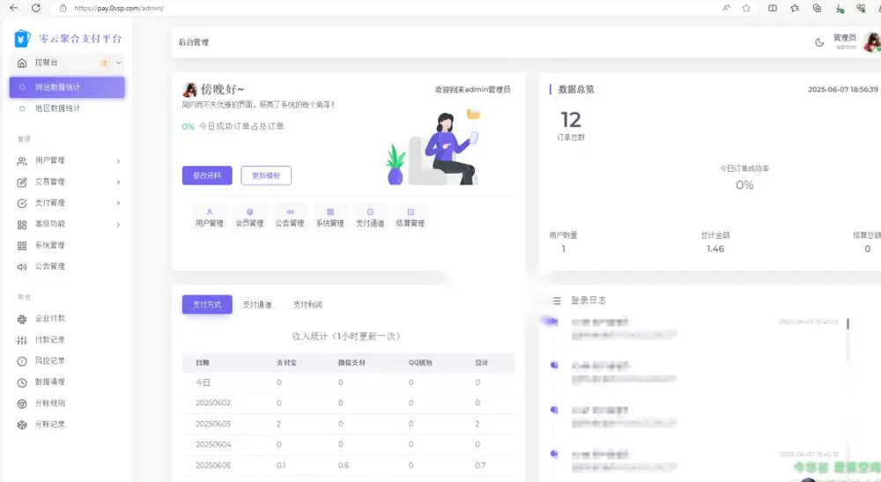Click the 更新模板 button
The image size is (881, 482).
[x=266, y=175]
